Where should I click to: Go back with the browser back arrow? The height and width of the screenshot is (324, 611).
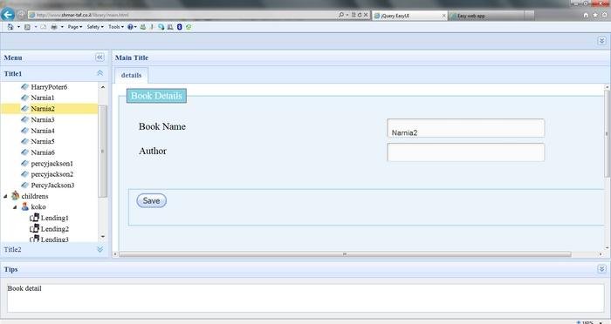[x=7, y=15]
